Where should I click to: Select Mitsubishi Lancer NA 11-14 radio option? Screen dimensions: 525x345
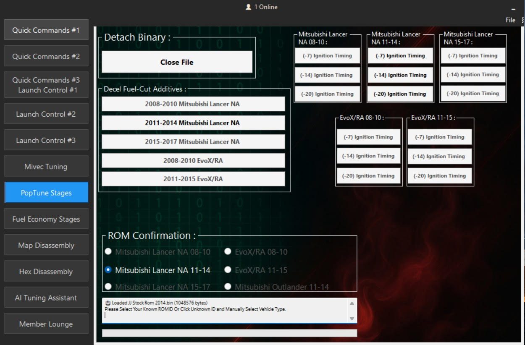click(108, 270)
